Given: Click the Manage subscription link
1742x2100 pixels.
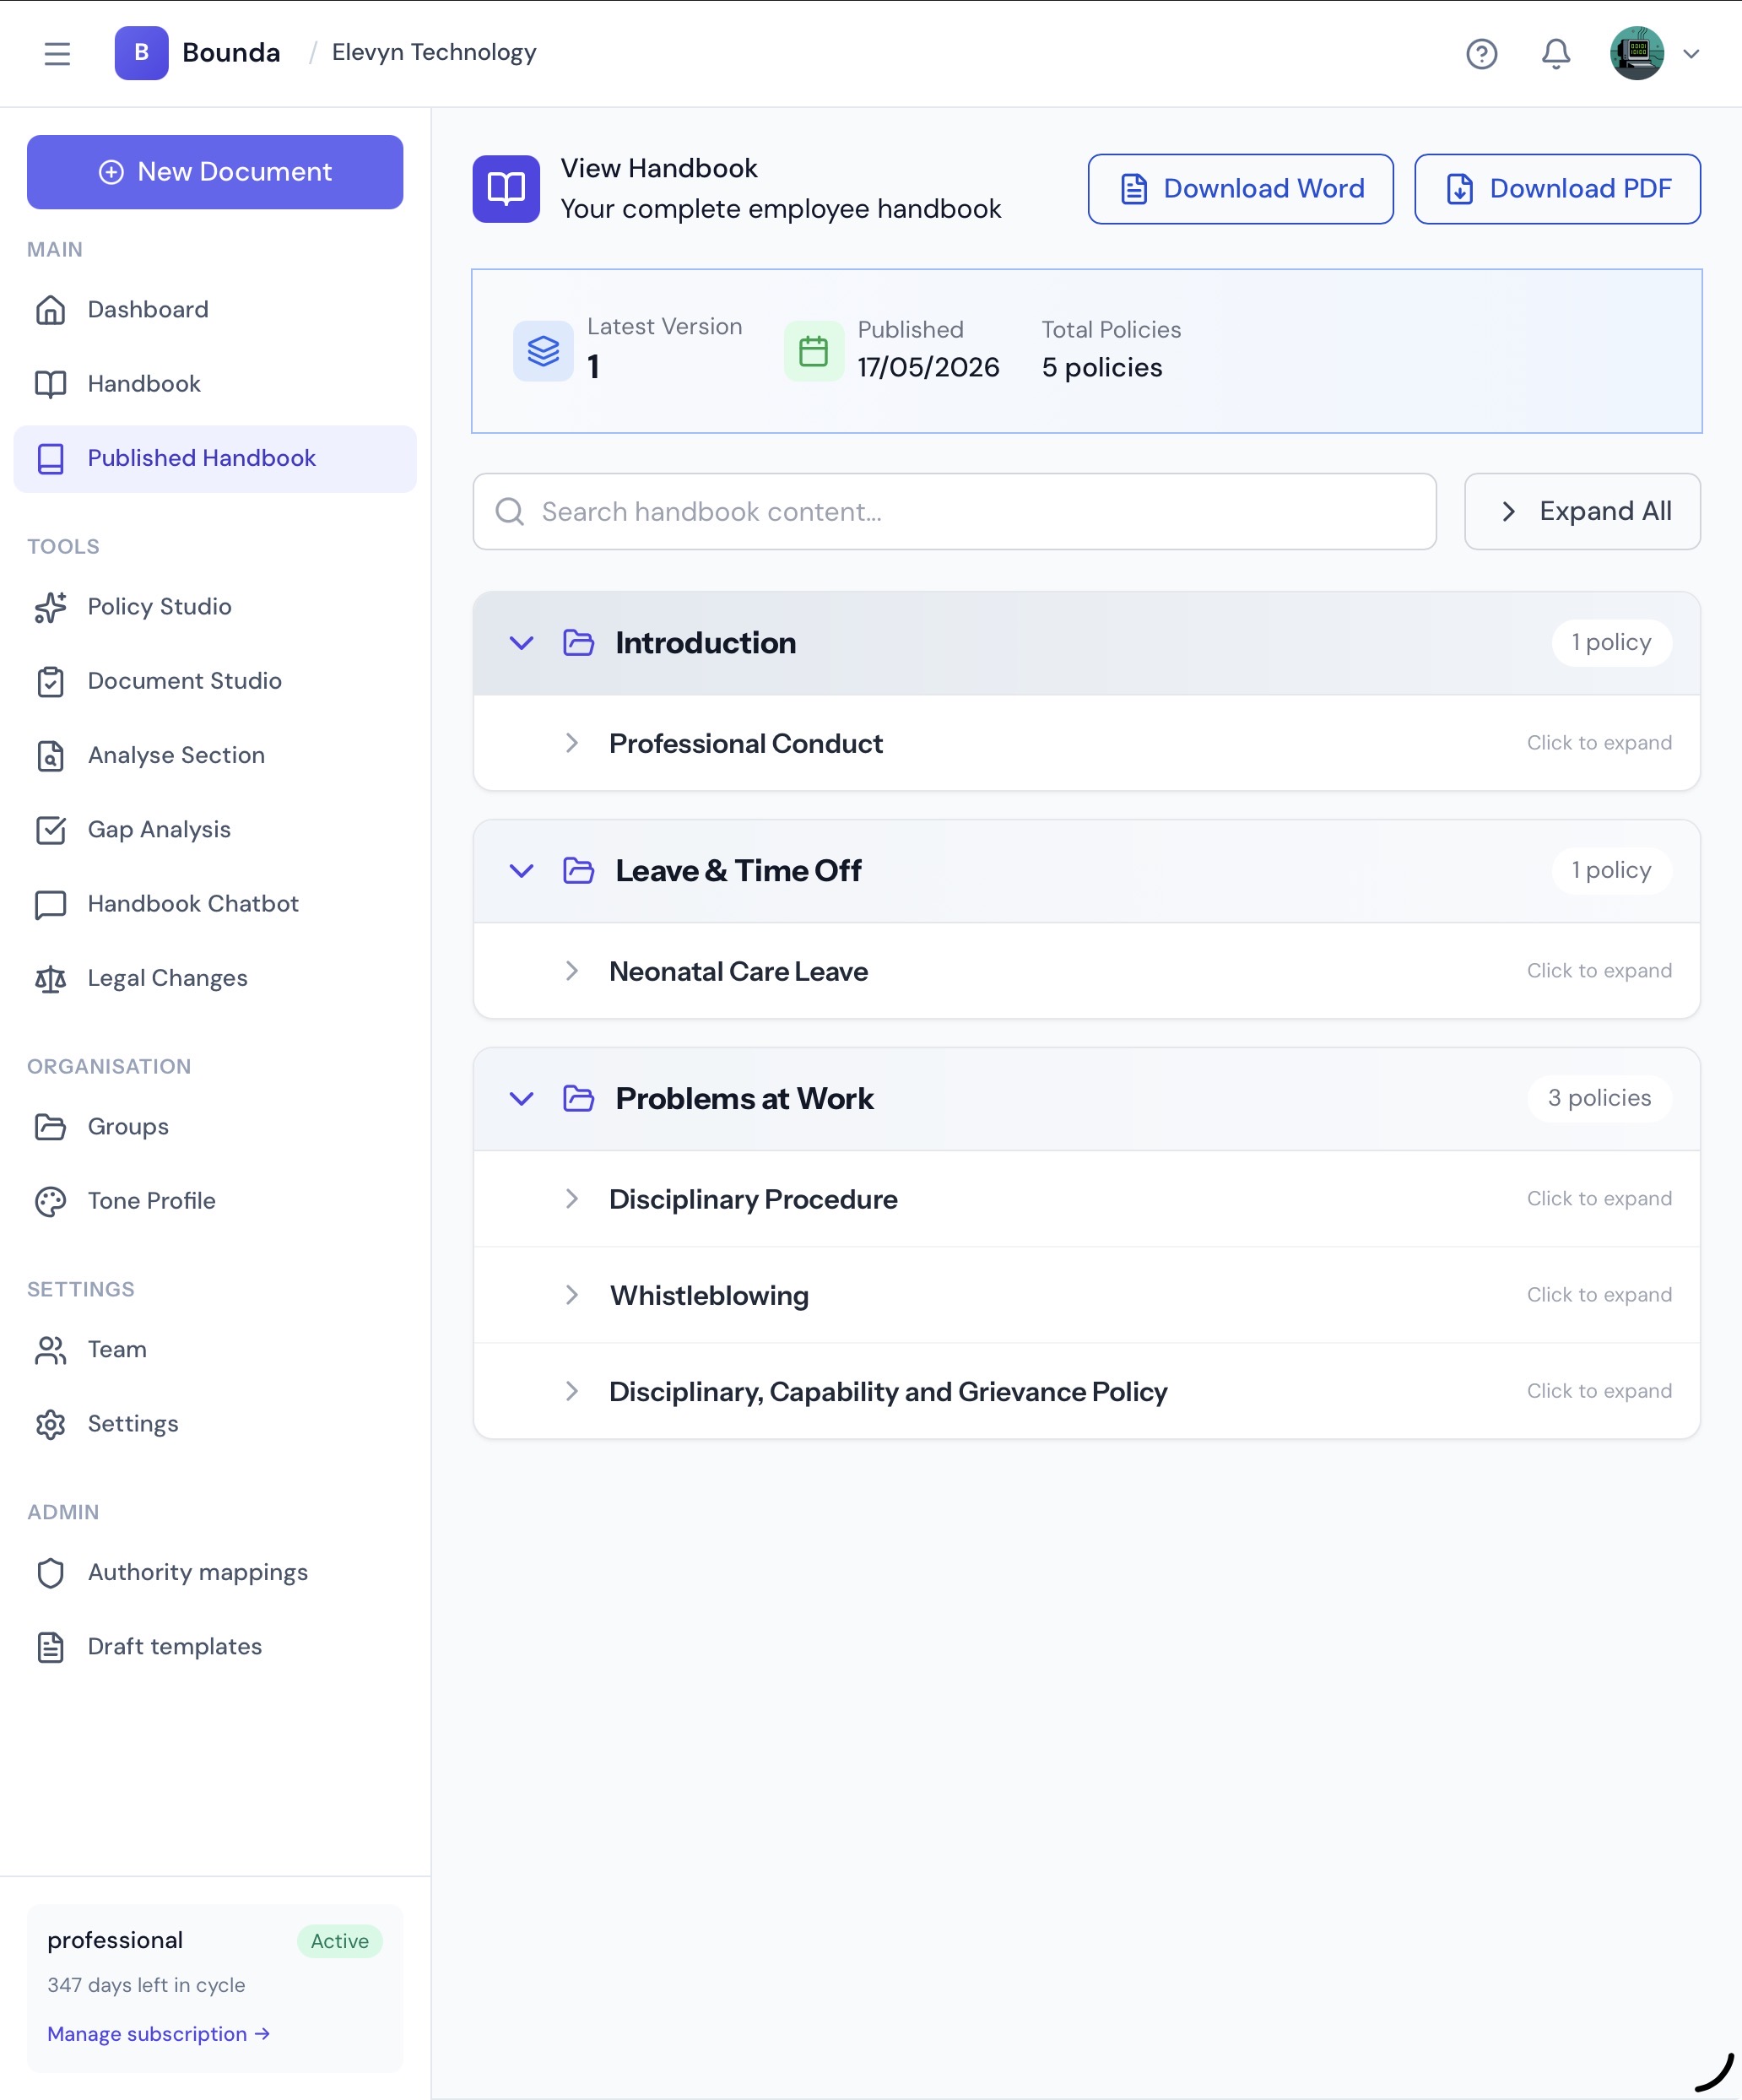Looking at the screenshot, I should (x=158, y=2034).
